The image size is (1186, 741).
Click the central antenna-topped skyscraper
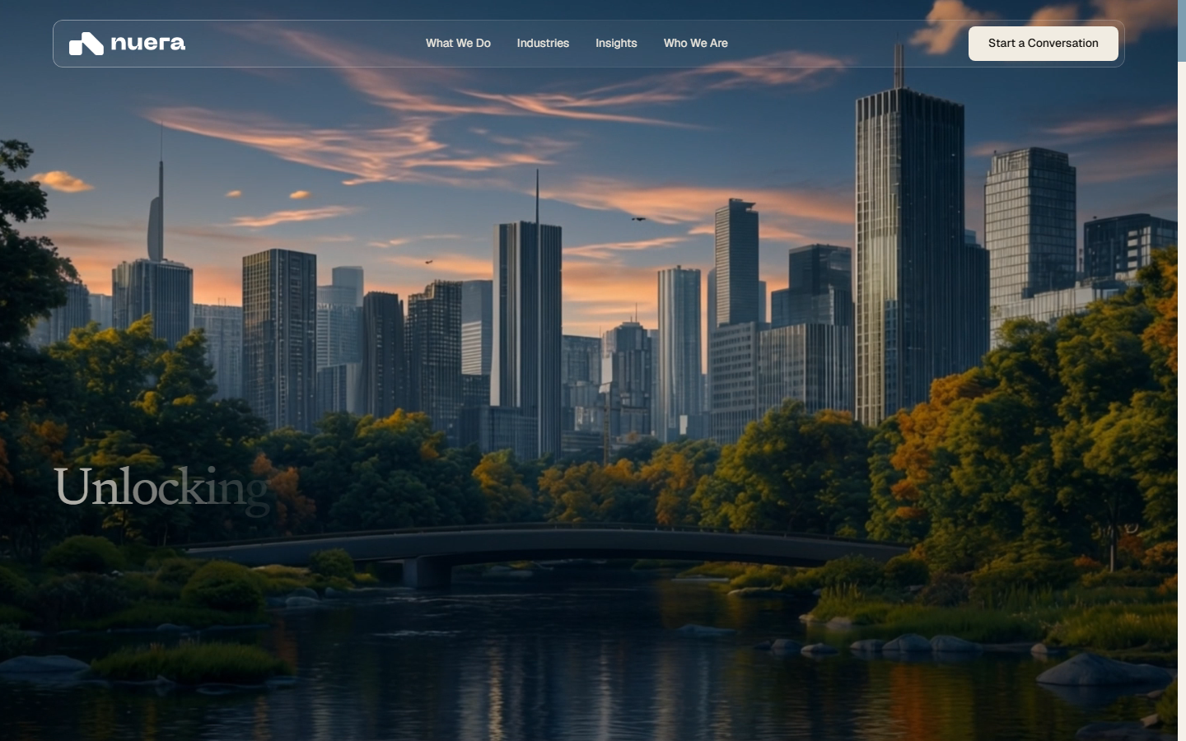(x=528, y=329)
